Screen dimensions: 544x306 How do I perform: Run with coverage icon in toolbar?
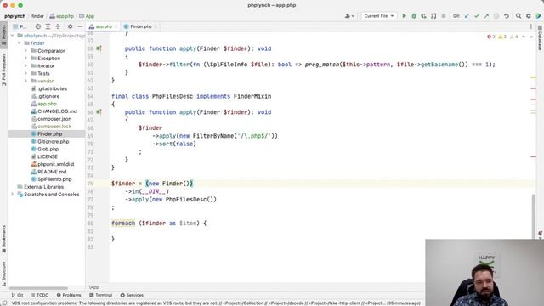423,16
